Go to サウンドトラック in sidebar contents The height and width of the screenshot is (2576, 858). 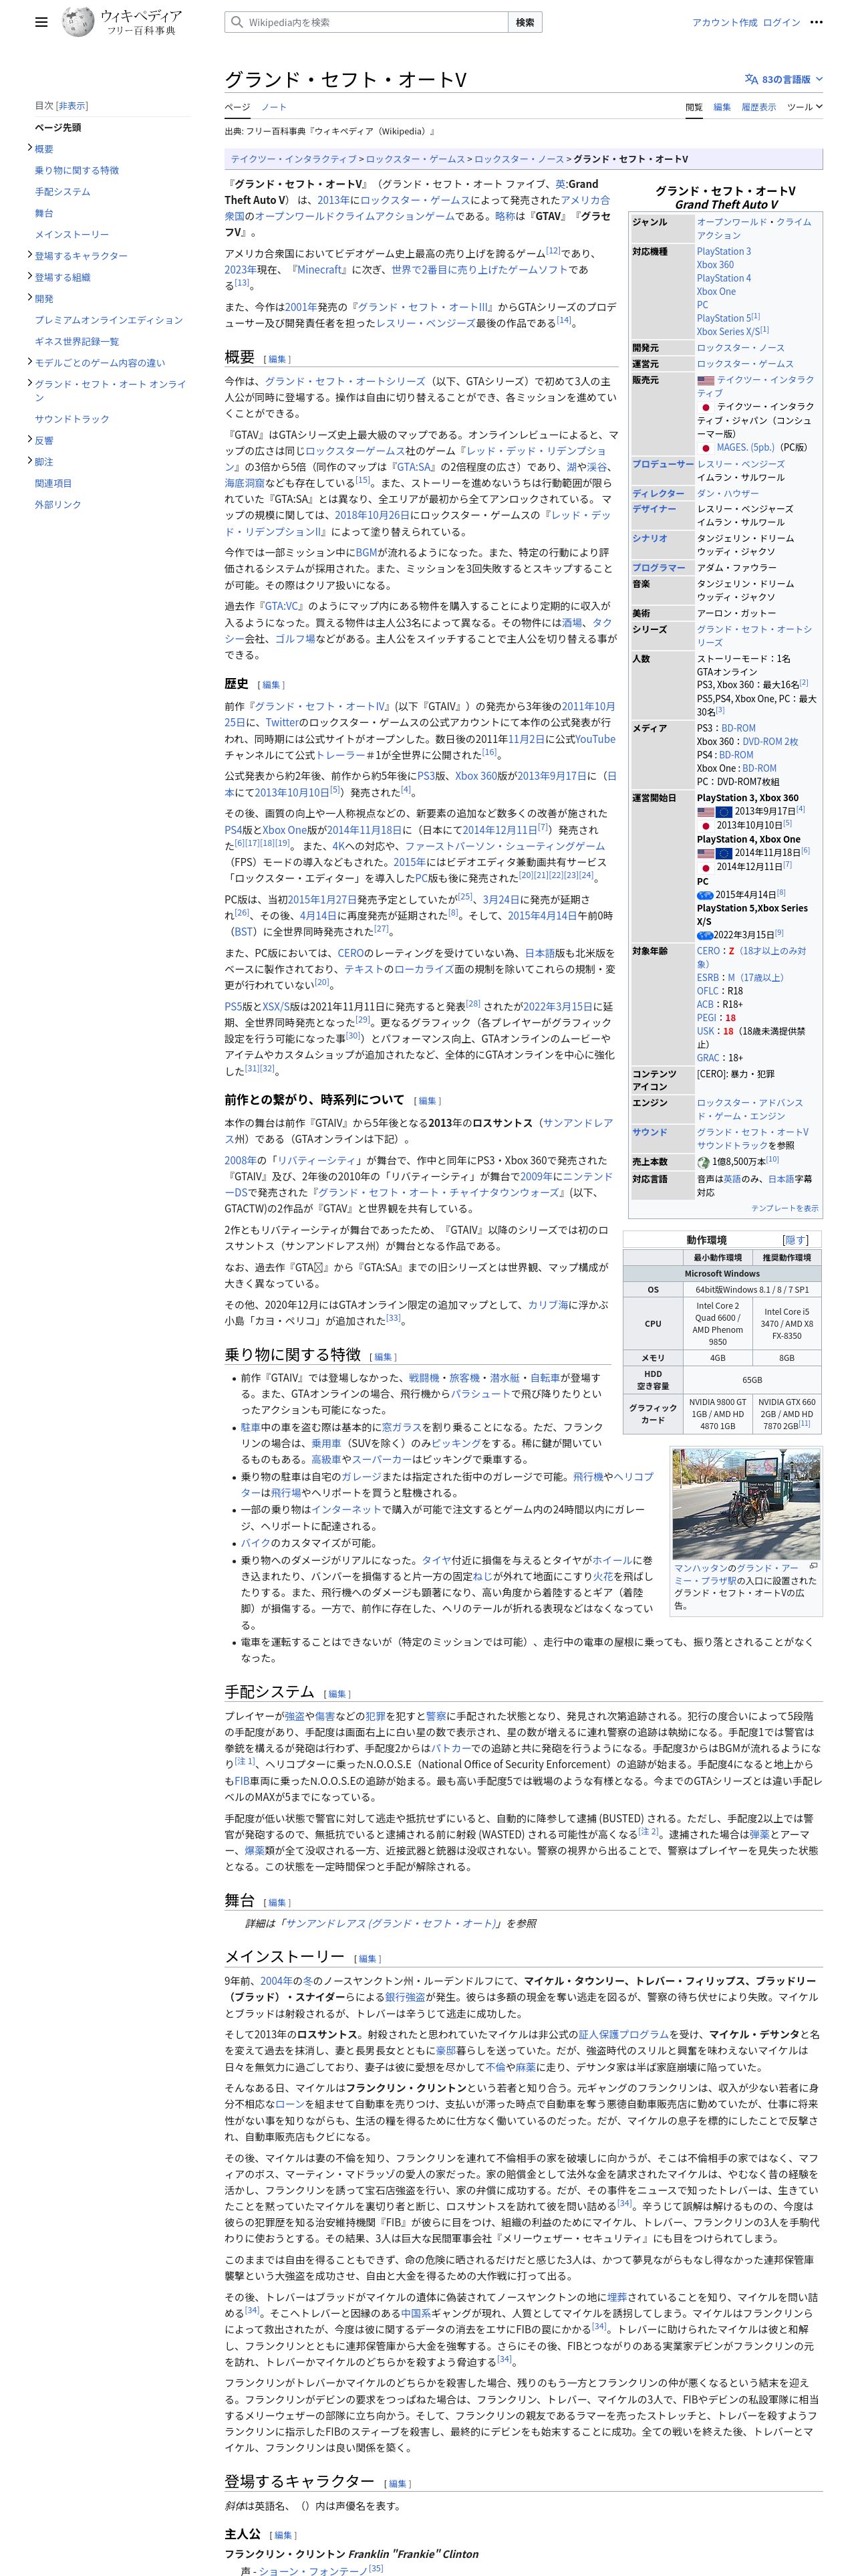(72, 419)
